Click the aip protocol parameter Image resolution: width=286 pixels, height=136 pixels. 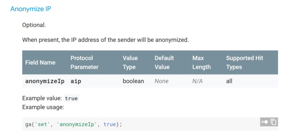point(76,81)
